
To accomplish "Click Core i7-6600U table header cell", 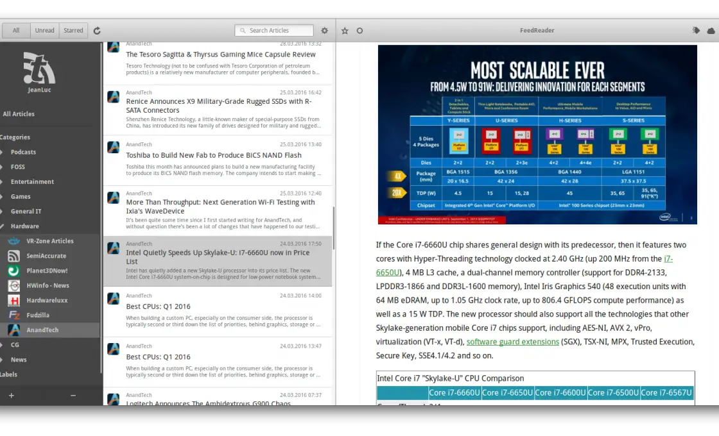I will point(560,393).
